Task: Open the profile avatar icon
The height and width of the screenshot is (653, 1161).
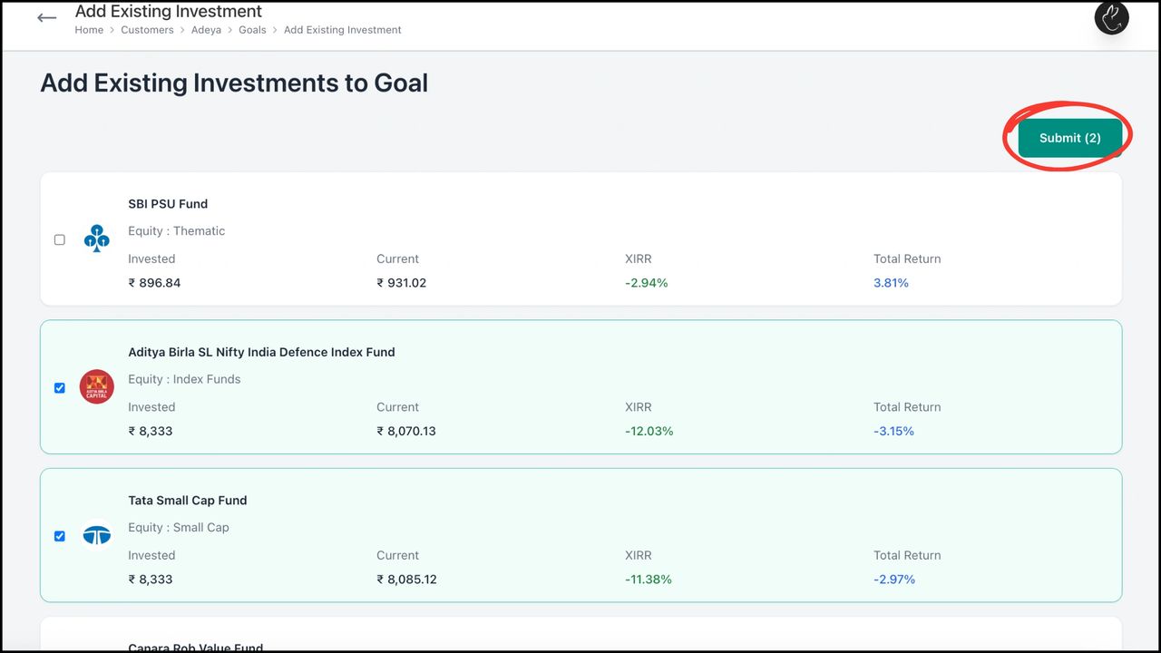Action: [x=1111, y=17]
